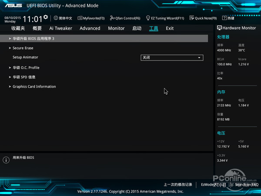Click the ASUS logo
Viewport: 261px width, 196px height.
[13, 6]
